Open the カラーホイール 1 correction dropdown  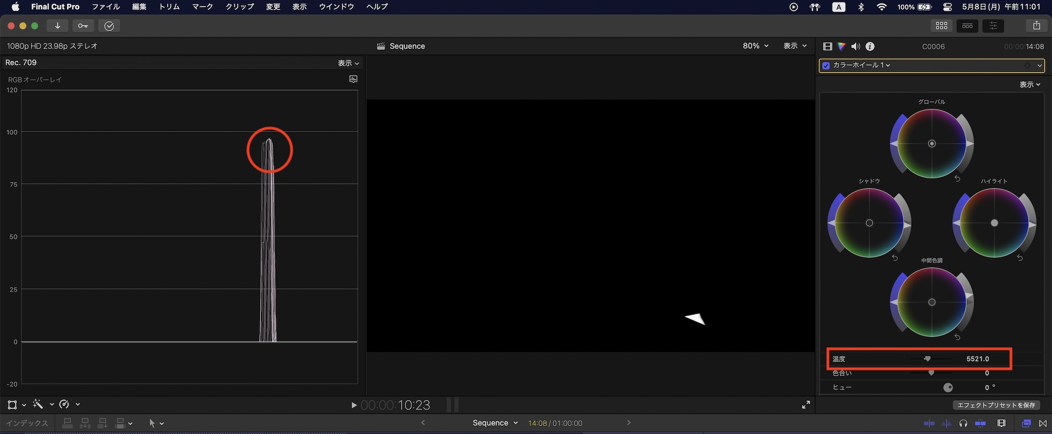[862, 65]
